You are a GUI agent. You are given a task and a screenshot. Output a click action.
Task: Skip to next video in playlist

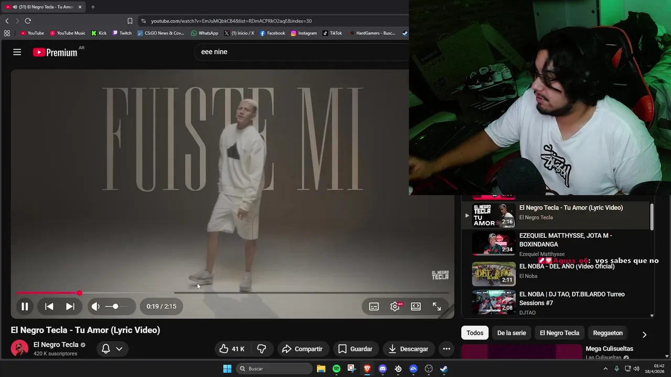70,306
